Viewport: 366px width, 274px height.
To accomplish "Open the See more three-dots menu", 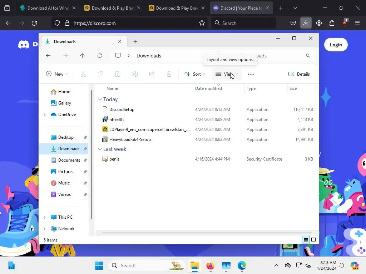I will pos(251,74).
